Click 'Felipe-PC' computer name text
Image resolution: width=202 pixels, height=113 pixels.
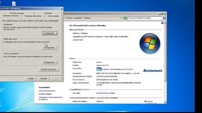pyautogui.click(x=100, y=101)
